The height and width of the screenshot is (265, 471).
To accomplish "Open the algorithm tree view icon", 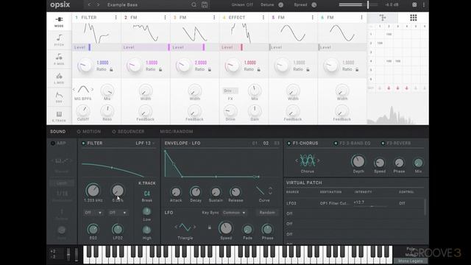I will [x=383, y=18].
